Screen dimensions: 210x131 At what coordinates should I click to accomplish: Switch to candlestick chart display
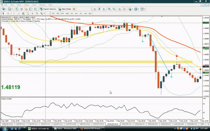99,9
